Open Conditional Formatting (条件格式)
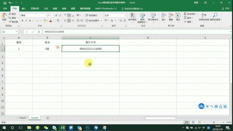Viewport: 233px width, 131px height. click(x=132, y=17)
